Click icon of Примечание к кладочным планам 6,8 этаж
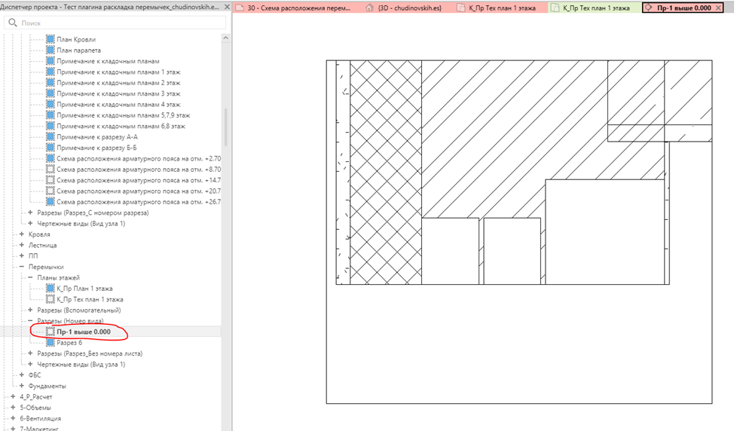Viewport: 734px width, 431px height. pyautogui.click(x=50, y=126)
